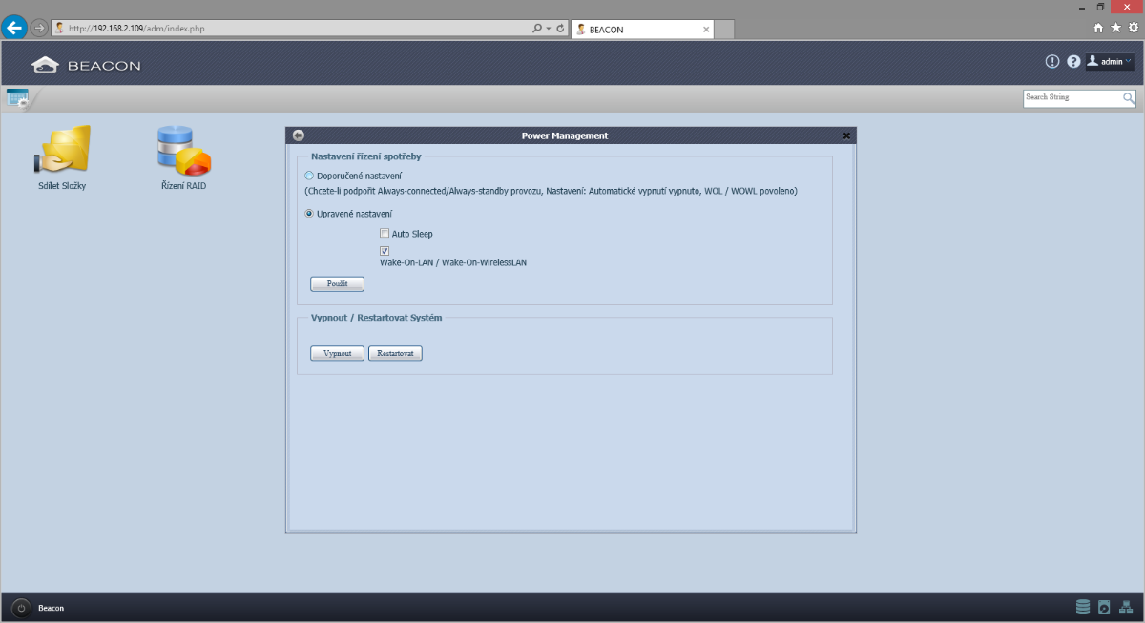Click the database stack icon in status bar

pos(1082,607)
